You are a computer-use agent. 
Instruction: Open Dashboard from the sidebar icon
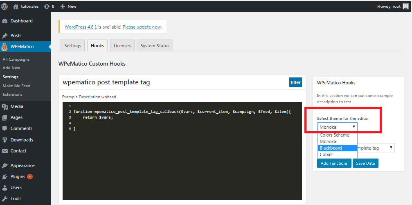[x=5, y=21]
